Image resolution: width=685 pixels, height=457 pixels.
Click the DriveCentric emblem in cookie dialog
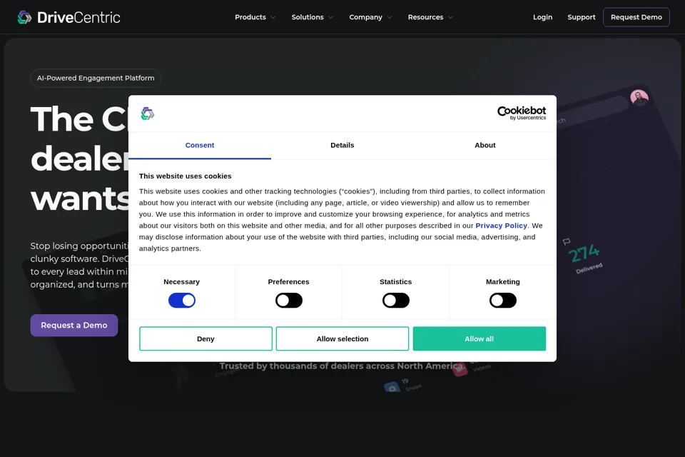(x=147, y=114)
